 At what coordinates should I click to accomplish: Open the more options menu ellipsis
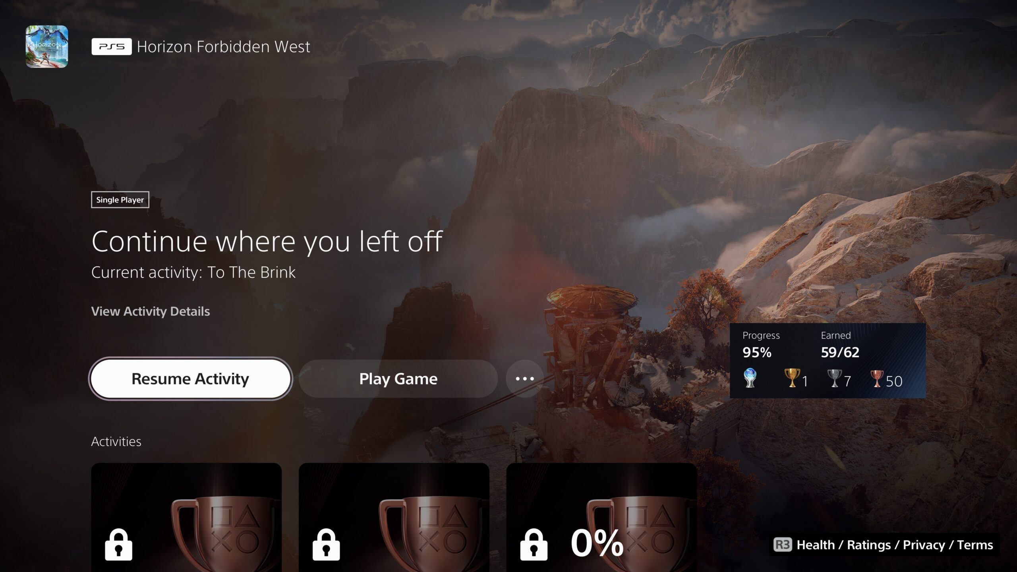[x=523, y=378]
